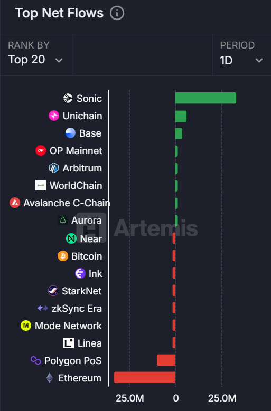This screenshot has width=271, height=411.
Task: Click the green Unichain inflow bar
Action: [x=181, y=116]
